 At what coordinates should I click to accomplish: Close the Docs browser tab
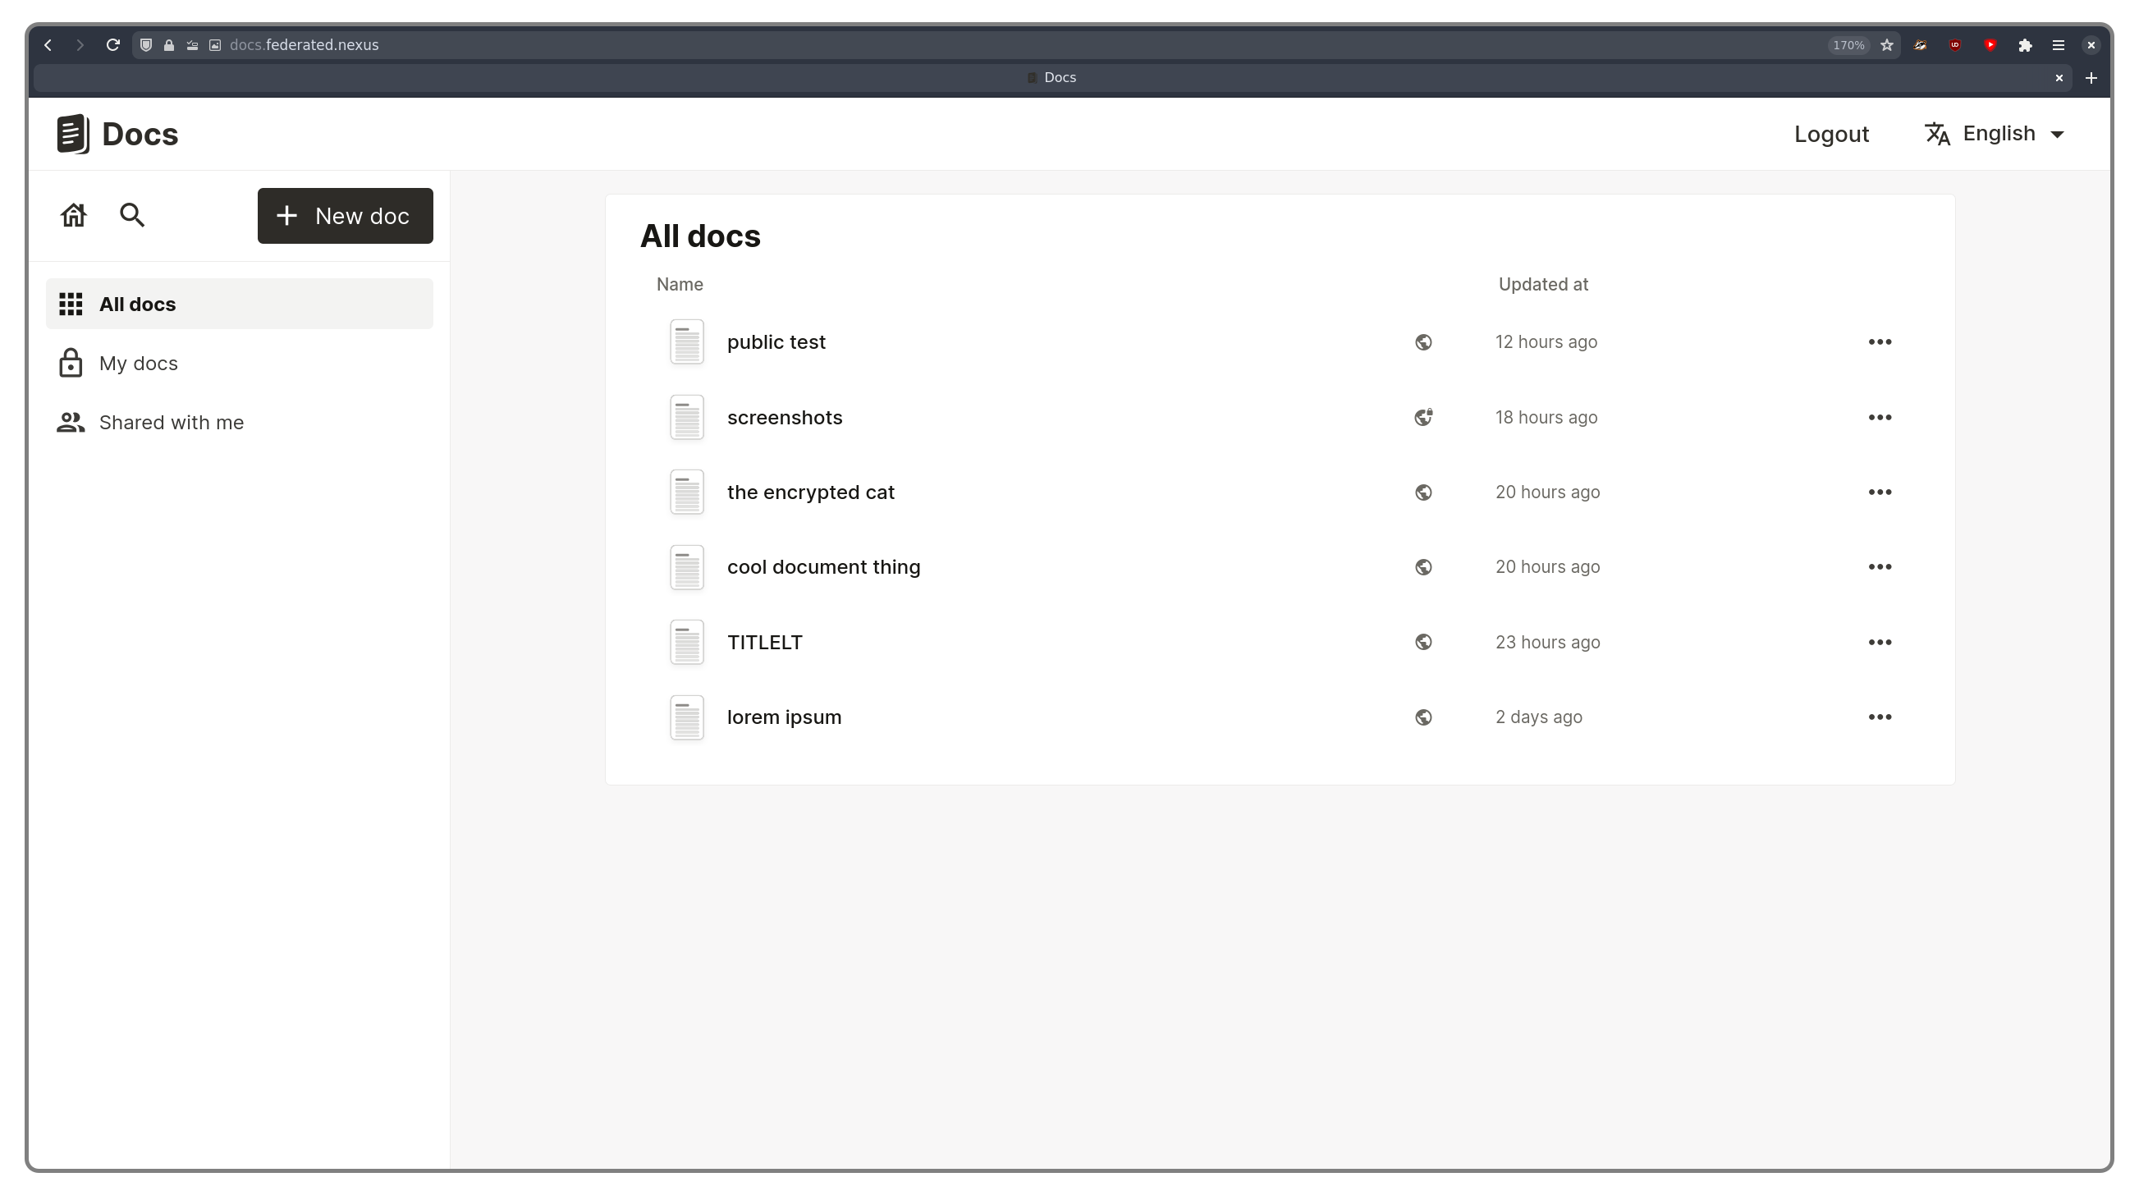(2059, 78)
